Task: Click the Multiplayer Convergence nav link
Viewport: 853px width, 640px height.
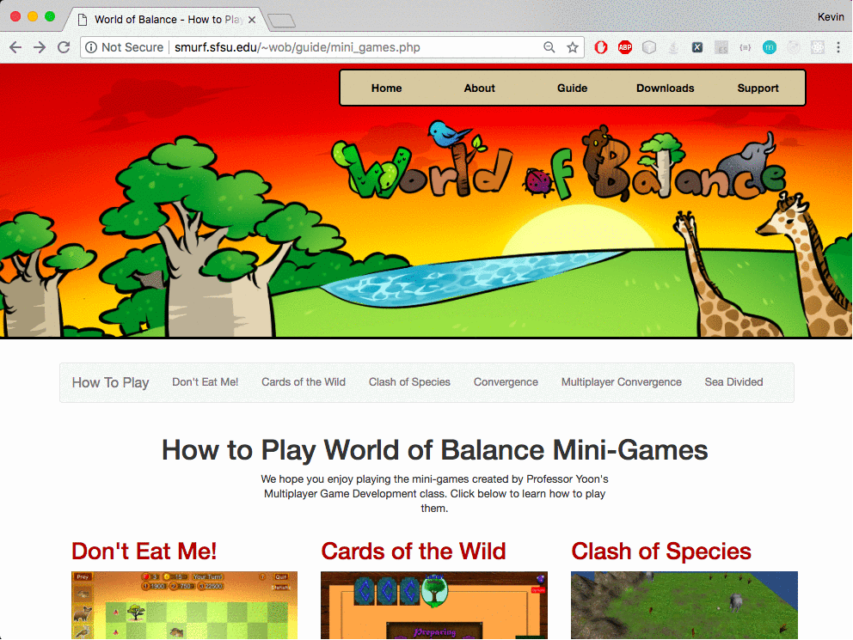Action: coord(621,382)
